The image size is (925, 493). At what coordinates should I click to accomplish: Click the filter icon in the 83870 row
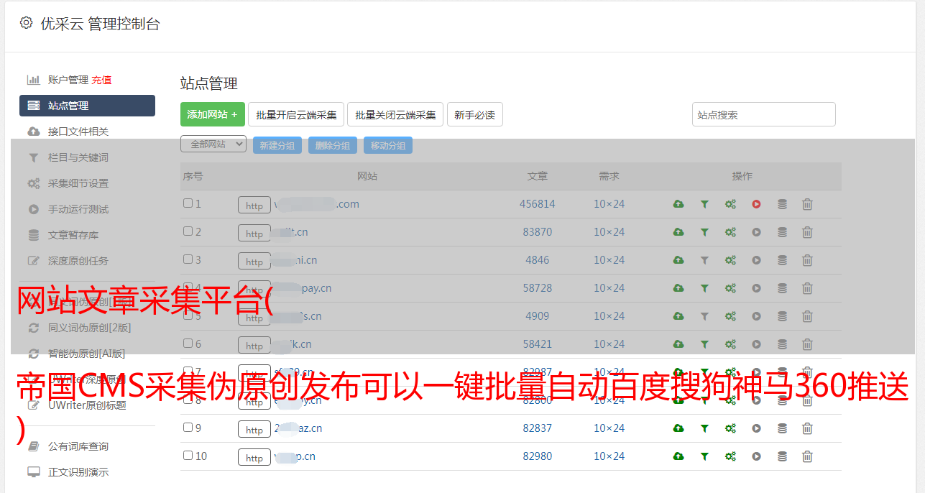coord(704,232)
